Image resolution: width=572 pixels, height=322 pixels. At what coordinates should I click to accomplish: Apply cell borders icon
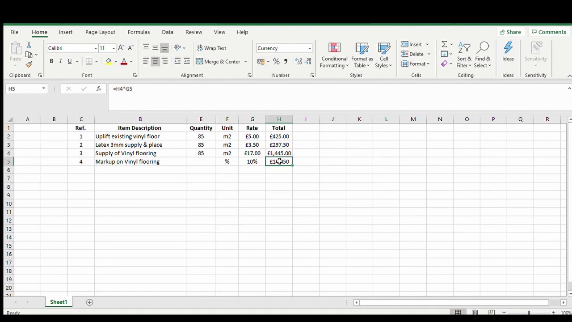(89, 61)
